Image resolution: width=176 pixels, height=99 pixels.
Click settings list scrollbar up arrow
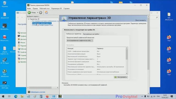[127, 48]
